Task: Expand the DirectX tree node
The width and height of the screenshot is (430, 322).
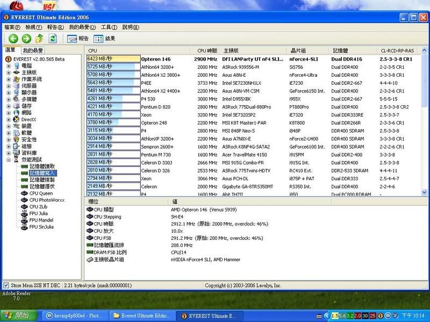Action: [9, 119]
